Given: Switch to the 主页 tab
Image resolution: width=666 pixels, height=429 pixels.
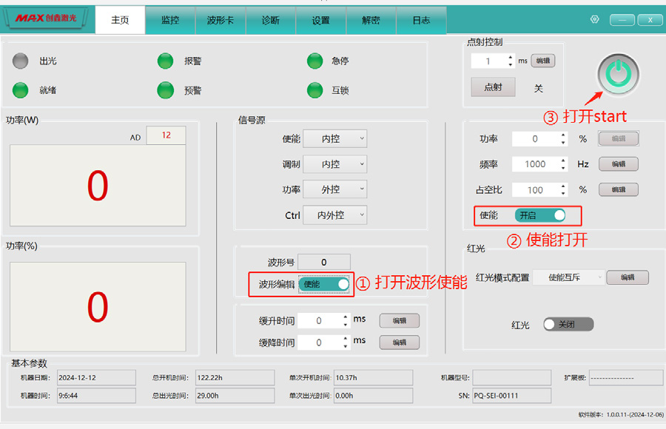Looking at the screenshot, I should click(120, 20).
